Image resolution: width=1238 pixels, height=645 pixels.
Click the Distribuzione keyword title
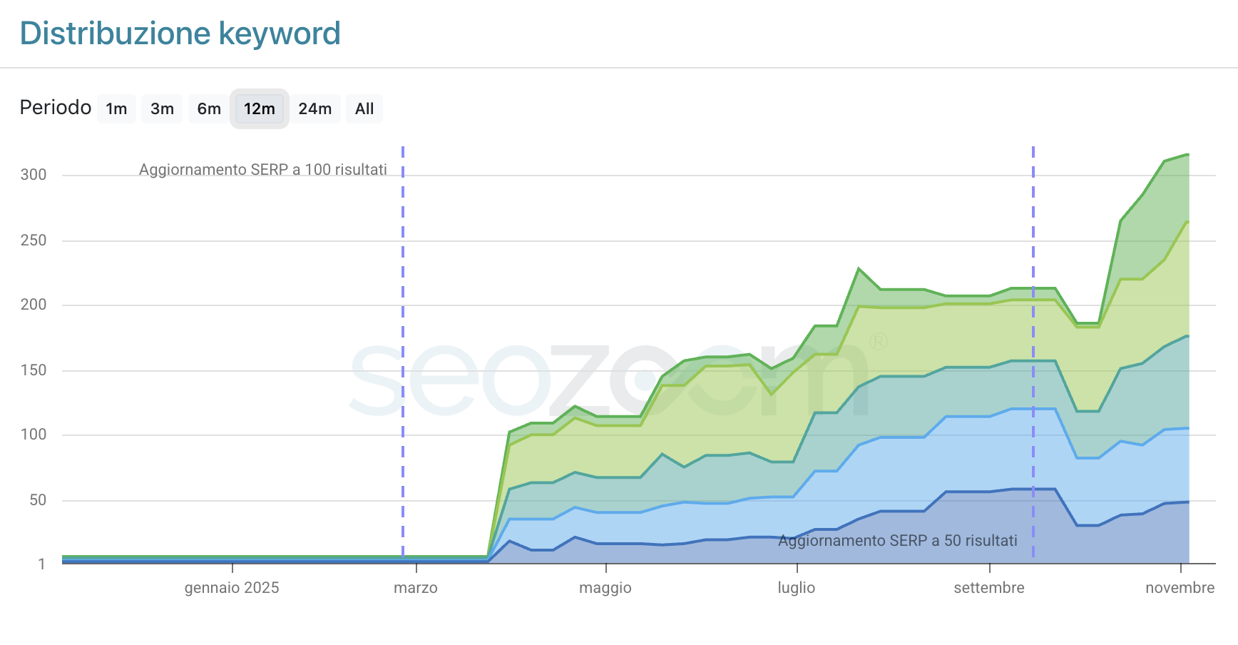180,33
